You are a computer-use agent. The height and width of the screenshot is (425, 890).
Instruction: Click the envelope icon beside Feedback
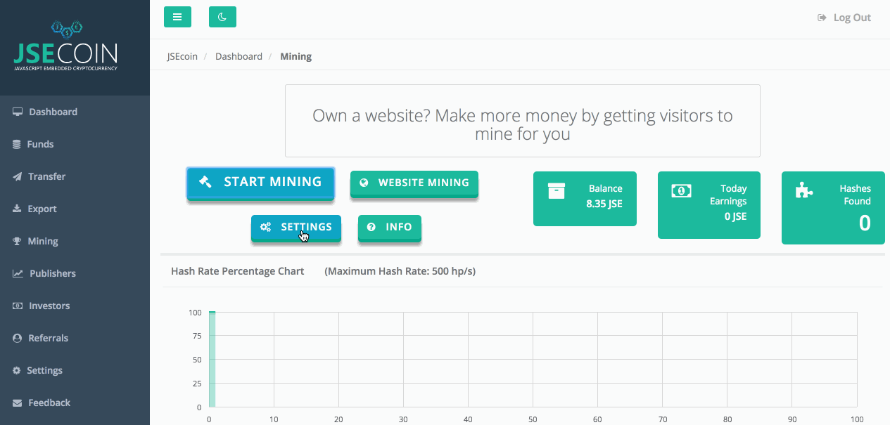click(x=17, y=403)
